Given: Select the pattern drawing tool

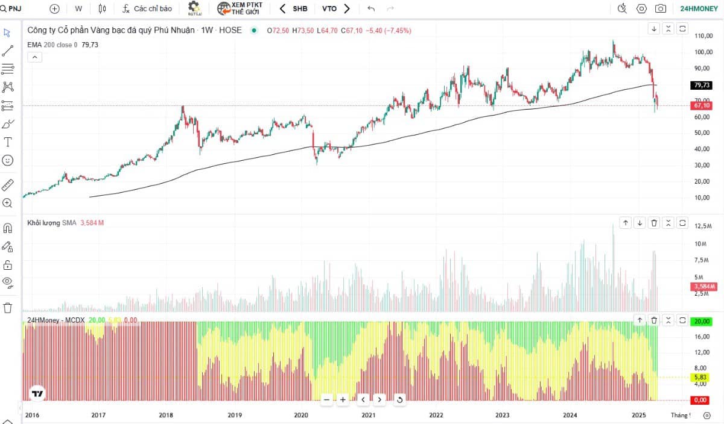Looking at the screenshot, I should (8, 87).
